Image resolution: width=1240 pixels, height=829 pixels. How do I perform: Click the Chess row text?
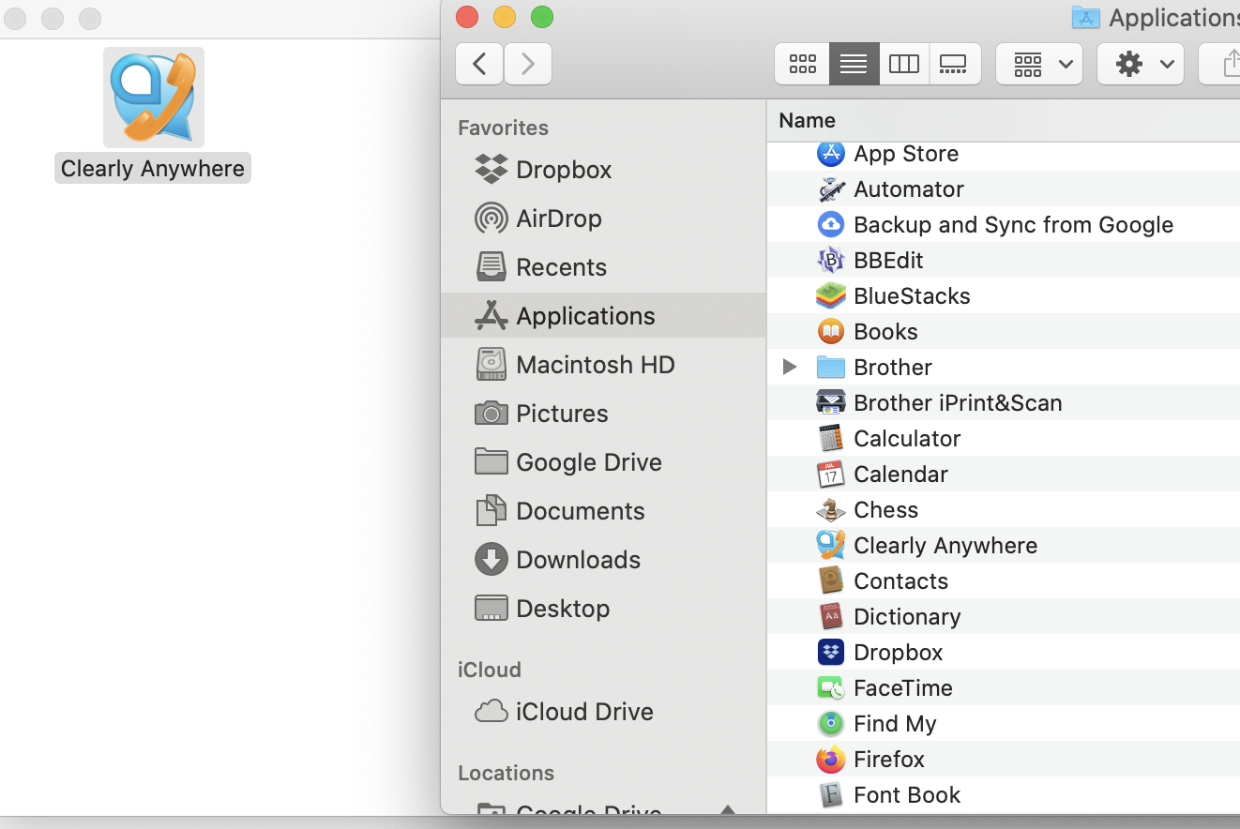pyautogui.click(x=886, y=510)
